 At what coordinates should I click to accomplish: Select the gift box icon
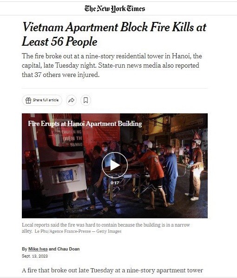28,100
